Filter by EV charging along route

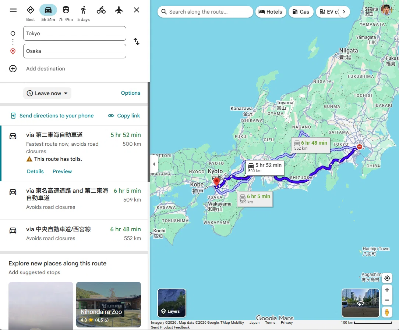328,12
